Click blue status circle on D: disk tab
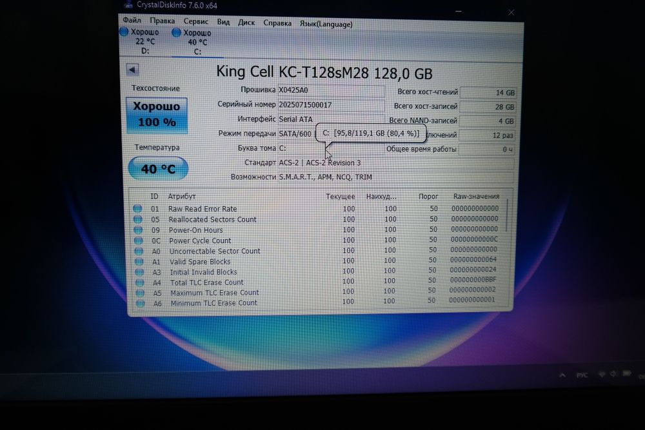Viewport: 645px width, 430px height. point(124,32)
